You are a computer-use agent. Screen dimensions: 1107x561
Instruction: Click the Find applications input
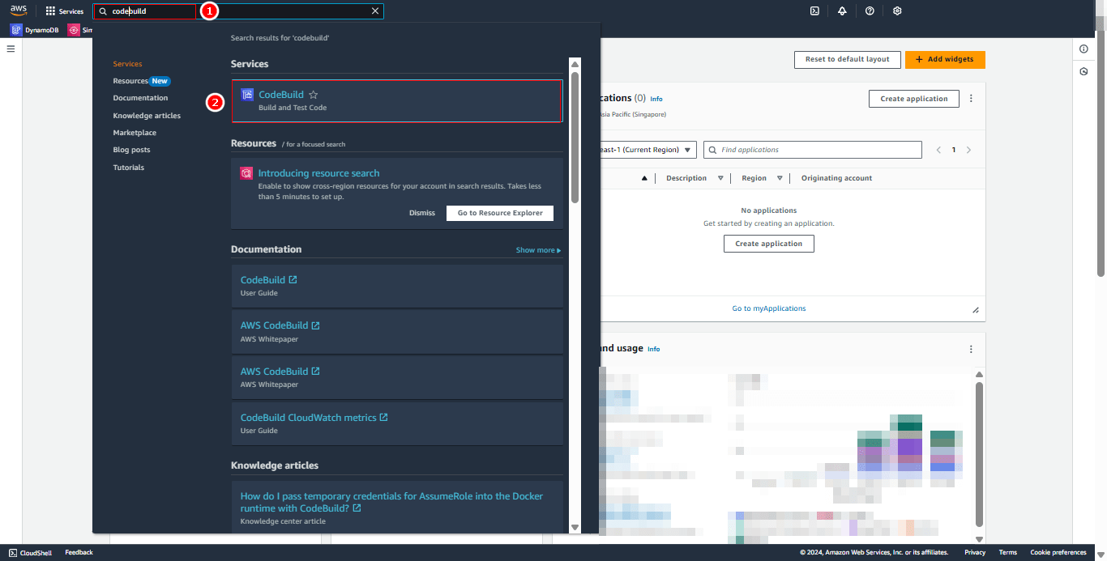[x=813, y=150]
